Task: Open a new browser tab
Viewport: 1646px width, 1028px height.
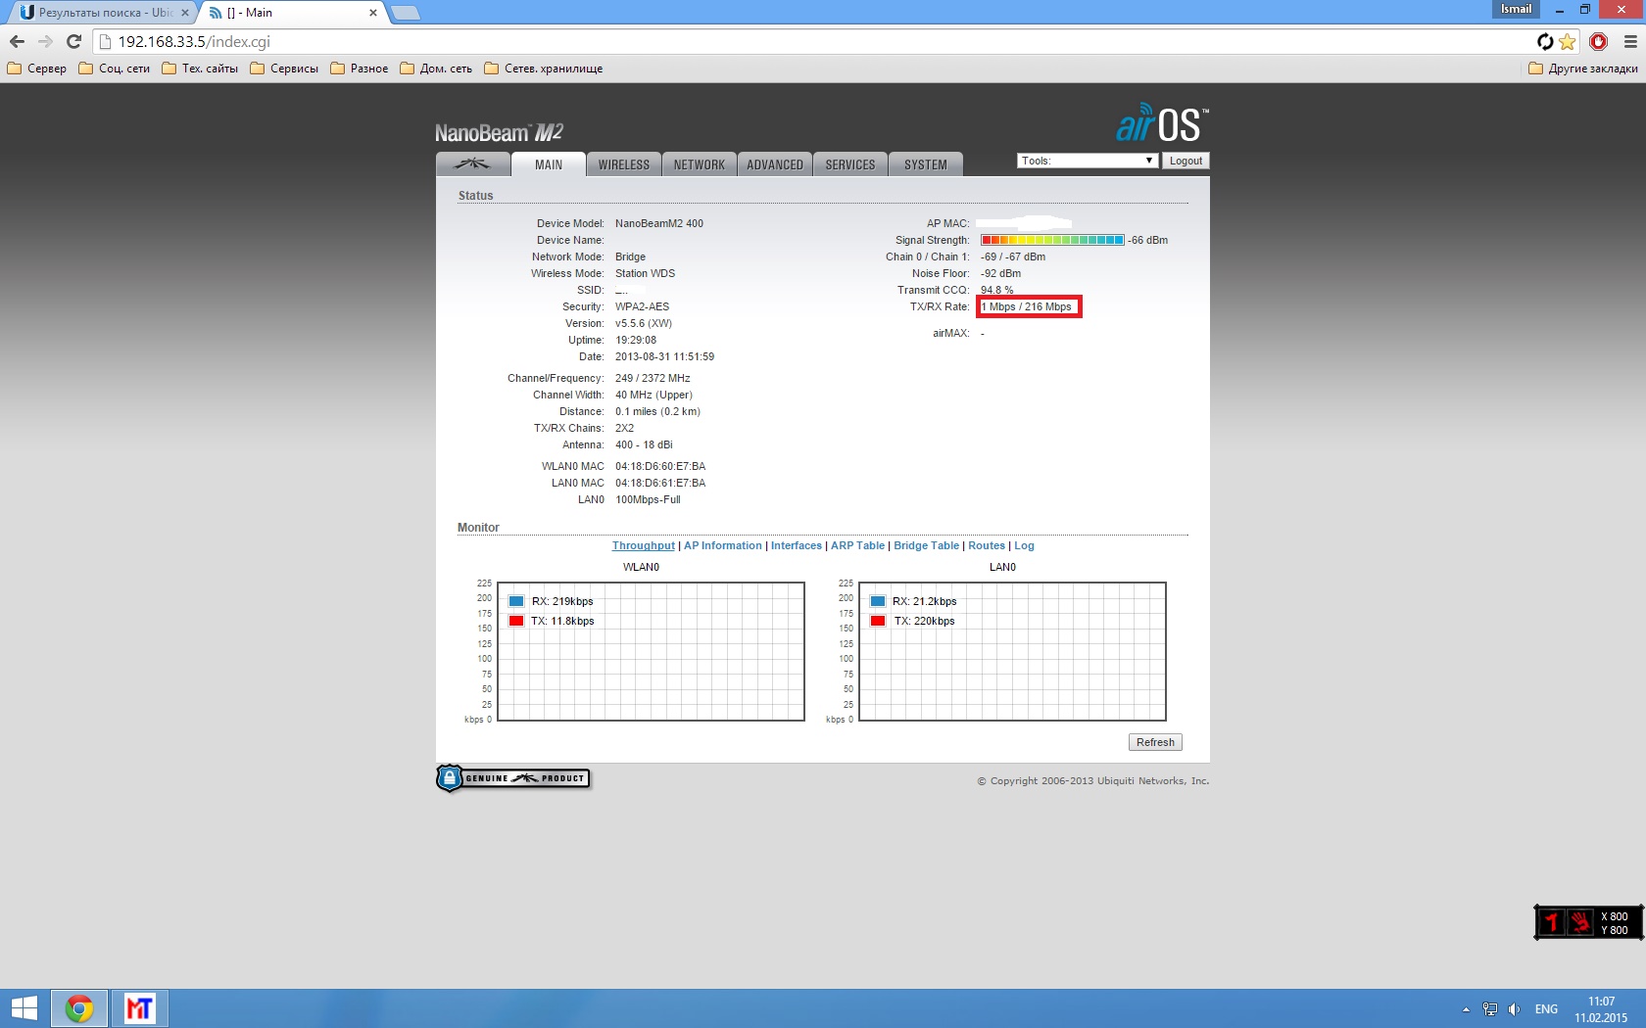Action: pyautogui.click(x=406, y=13)
